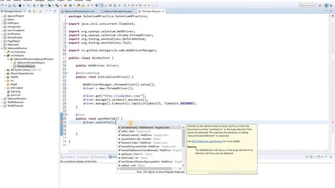Click the New Java Class icon
This screenshot has width=335, height=188.
click(70, 5)
